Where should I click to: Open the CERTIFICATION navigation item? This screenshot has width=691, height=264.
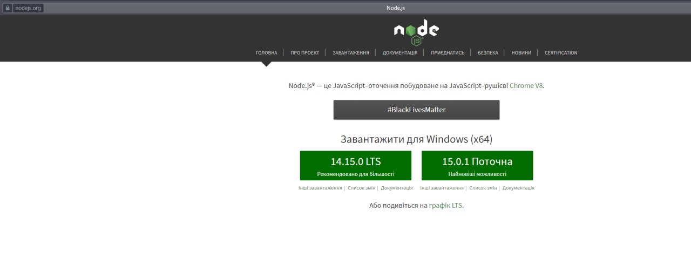[x=561, y=53]
